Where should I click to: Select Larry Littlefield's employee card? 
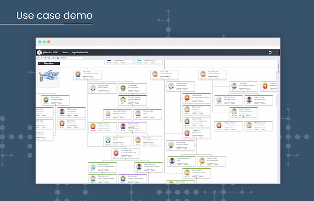(101, 88)
